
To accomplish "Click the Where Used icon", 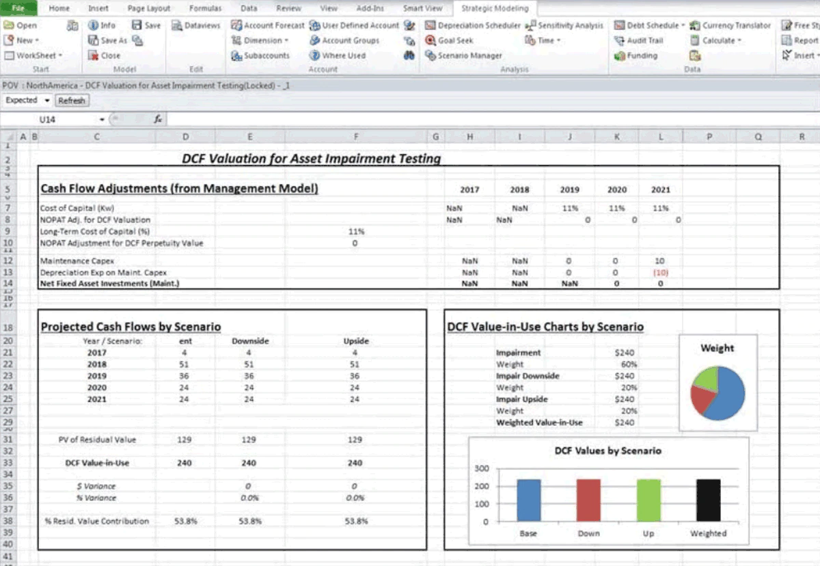I will pyautogui.click(x=314, y=56).
